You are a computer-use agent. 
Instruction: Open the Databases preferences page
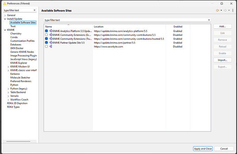pyautogui.click(x=16, y=44)
